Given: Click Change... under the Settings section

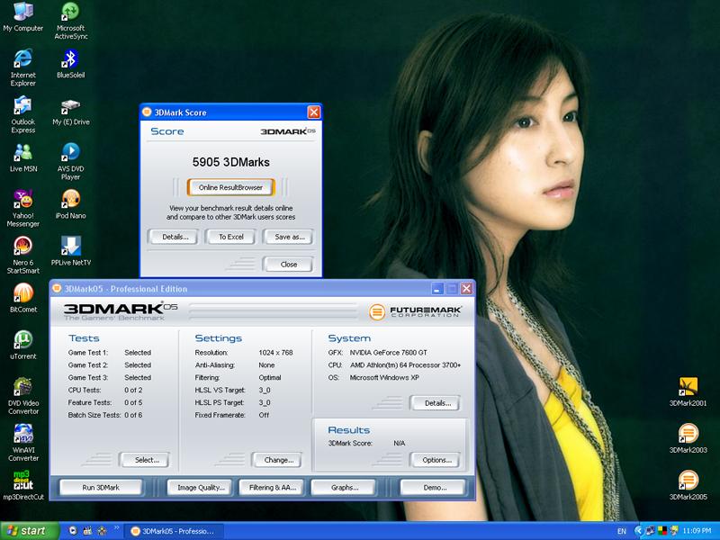Looking at the screenshot, I should coord(278,460).
